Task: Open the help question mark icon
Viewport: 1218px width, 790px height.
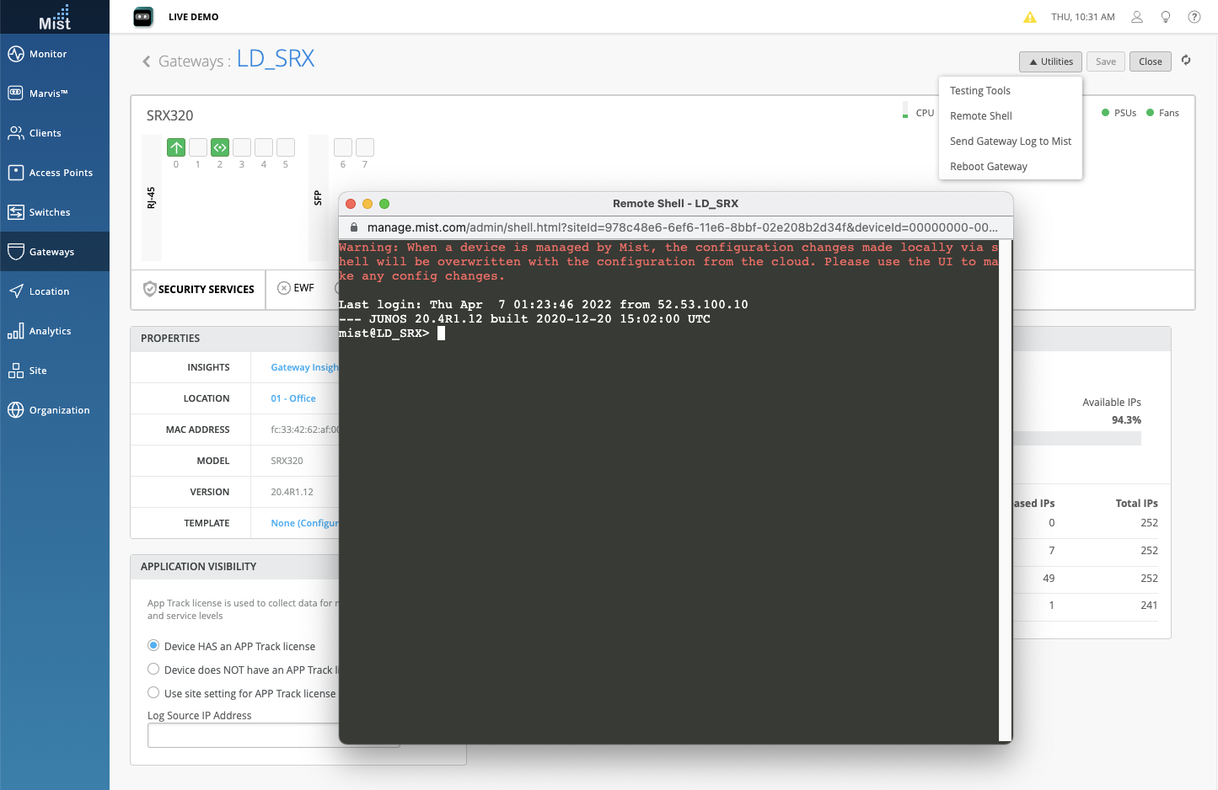Action: pos(1194,17)
